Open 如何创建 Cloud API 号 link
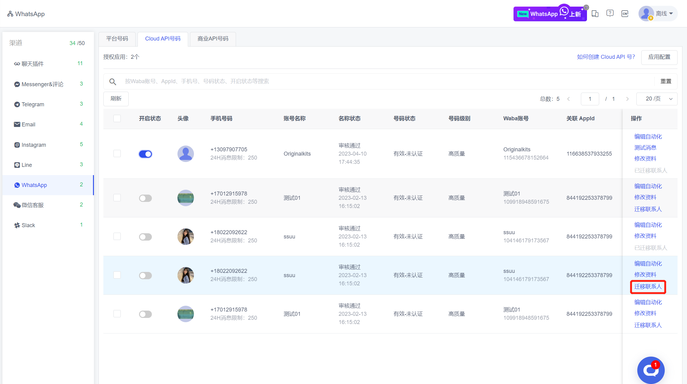The height and width of the screenshot is (384, 687). click(x=606, y=57)
